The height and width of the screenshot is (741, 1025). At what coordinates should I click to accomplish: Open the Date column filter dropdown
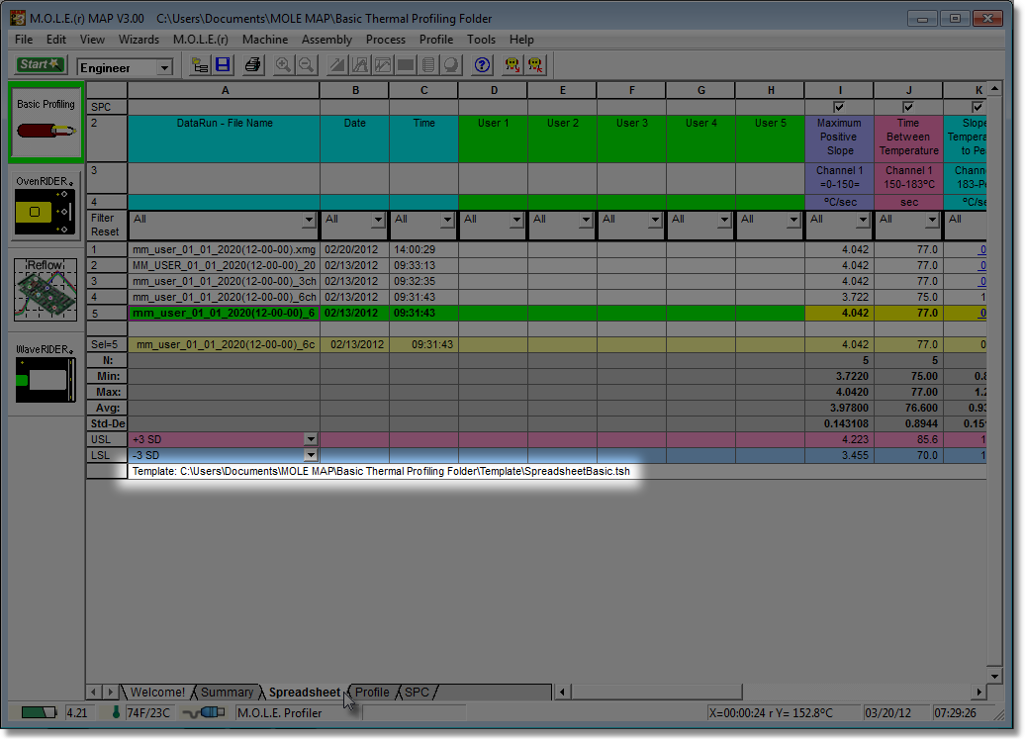379,220
